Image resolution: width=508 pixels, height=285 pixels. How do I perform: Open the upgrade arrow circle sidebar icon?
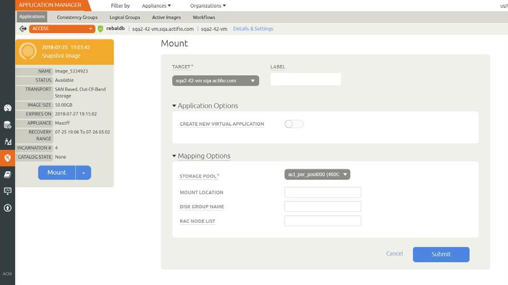(x=7, y=208)
